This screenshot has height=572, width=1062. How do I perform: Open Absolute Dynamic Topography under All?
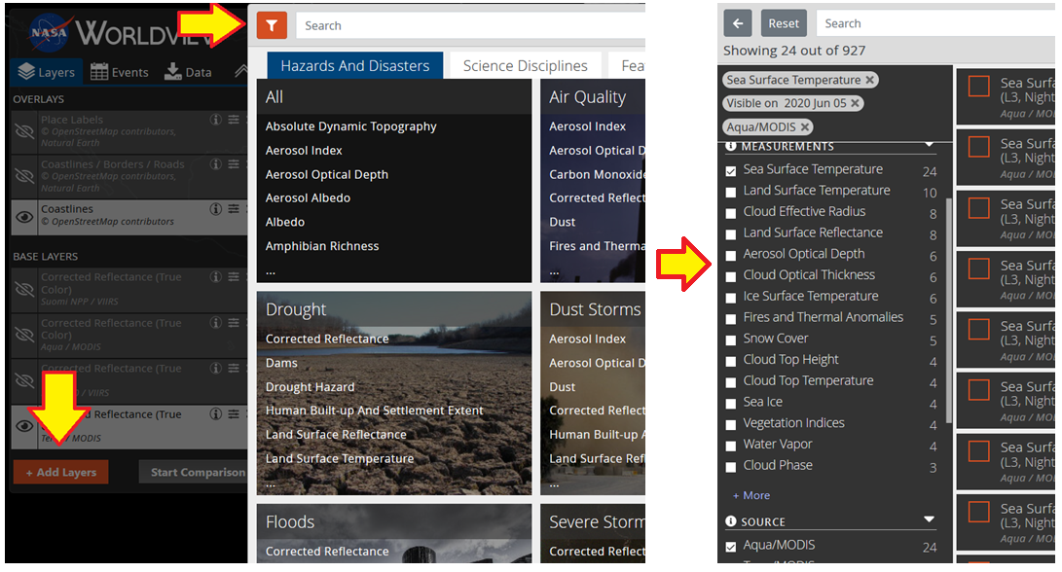tap(350, 126)
